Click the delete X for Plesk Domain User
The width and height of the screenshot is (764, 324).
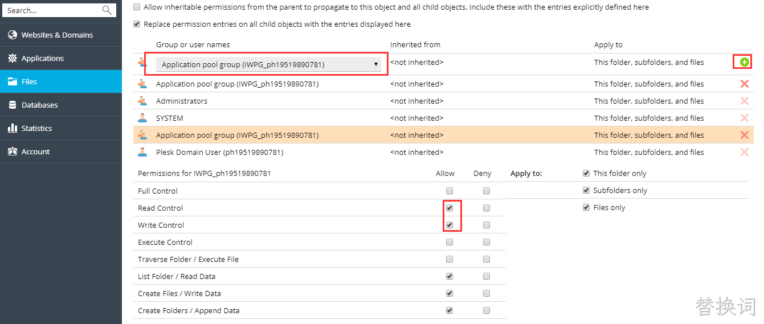coord(744,152)
